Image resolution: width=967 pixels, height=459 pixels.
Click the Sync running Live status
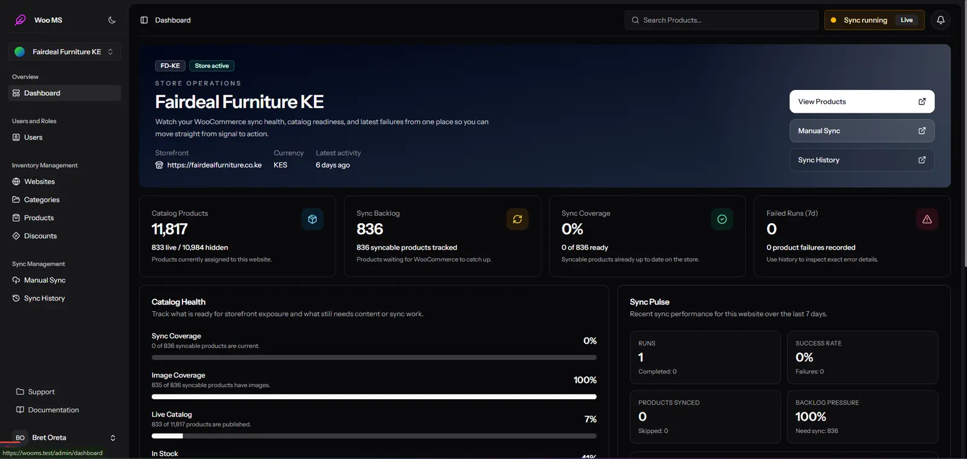coord(874,20)
